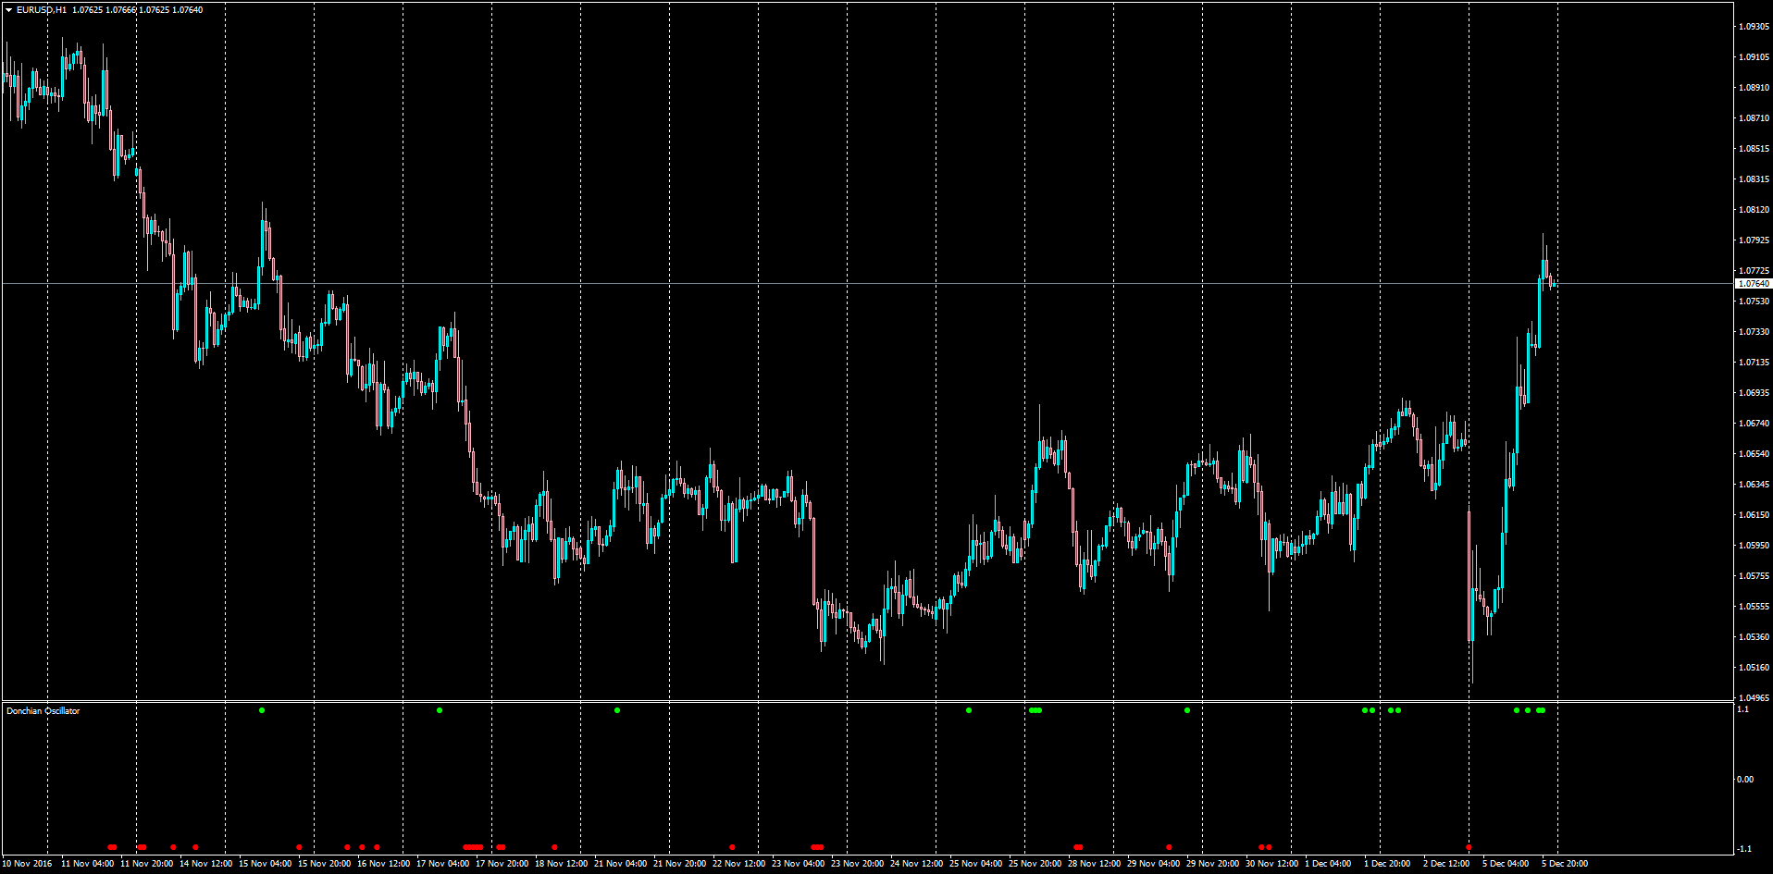Click the 1.1 value on oscillator scale
This screenshot has width=1773, height=874.
click(1743, 709)
